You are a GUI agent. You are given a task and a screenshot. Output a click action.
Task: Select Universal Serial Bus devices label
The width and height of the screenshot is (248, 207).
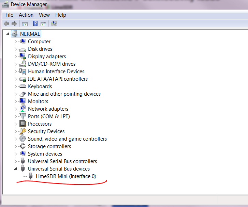tap(59, 169)
